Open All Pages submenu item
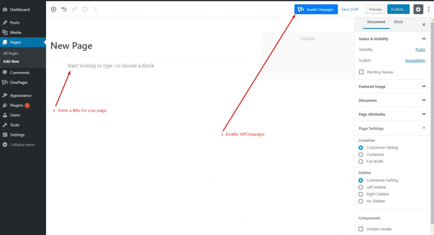This screenshot has width=434, height=235. (x=11, y=53)
